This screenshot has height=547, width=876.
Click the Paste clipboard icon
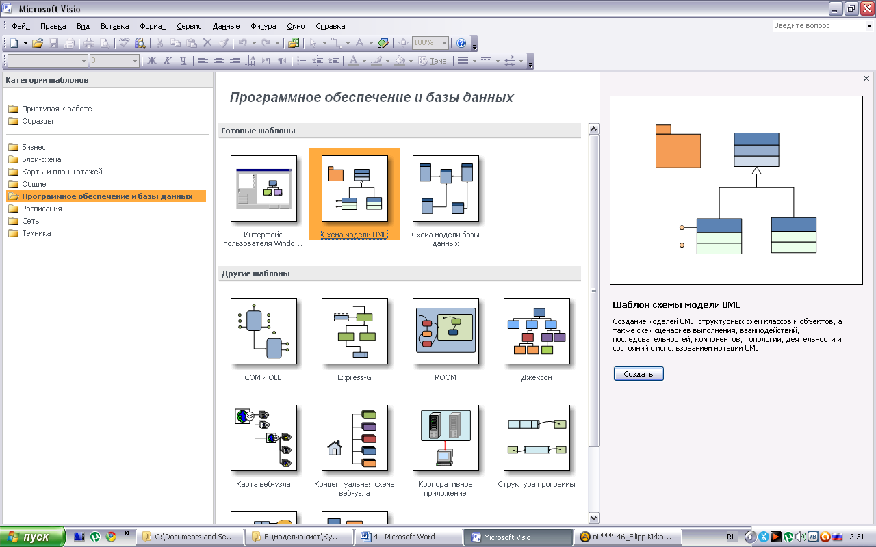(x=191, y=43)
